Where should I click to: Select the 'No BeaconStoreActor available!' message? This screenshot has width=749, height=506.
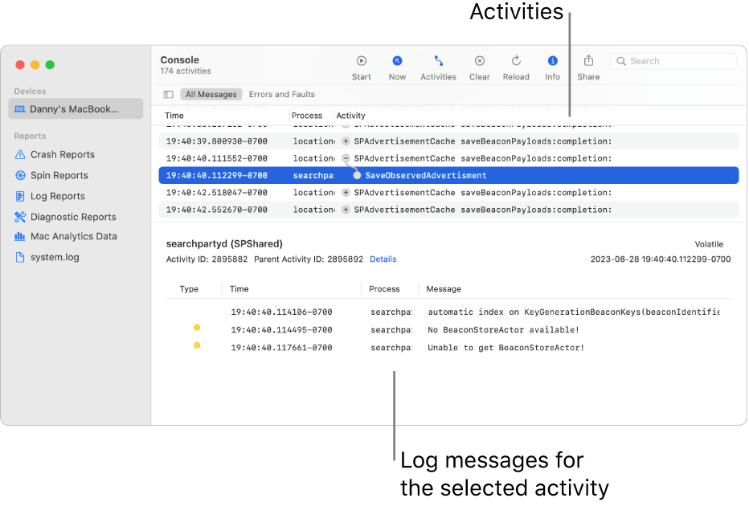coord(448,330)
